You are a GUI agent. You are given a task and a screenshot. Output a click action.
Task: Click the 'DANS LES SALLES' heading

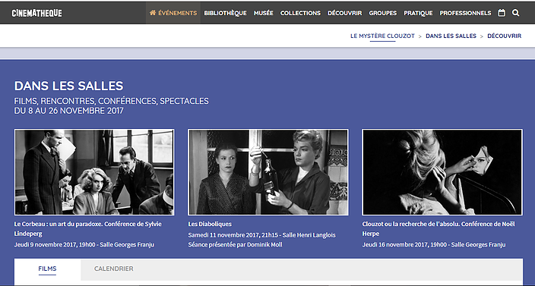[x=68, y=86]
